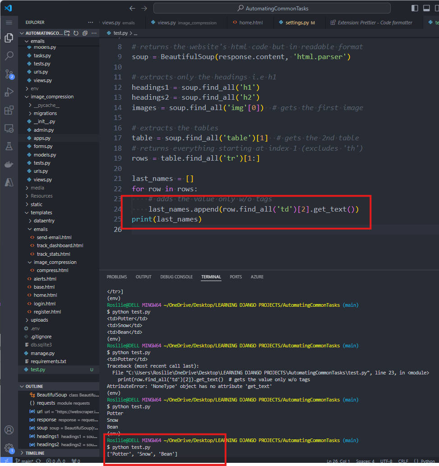Open the hamburger application menu
The image size is (439, 466).
point(9,23)
